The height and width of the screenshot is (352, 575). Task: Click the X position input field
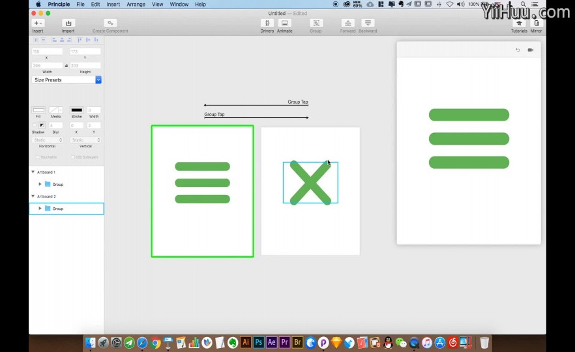click(47, 51)
